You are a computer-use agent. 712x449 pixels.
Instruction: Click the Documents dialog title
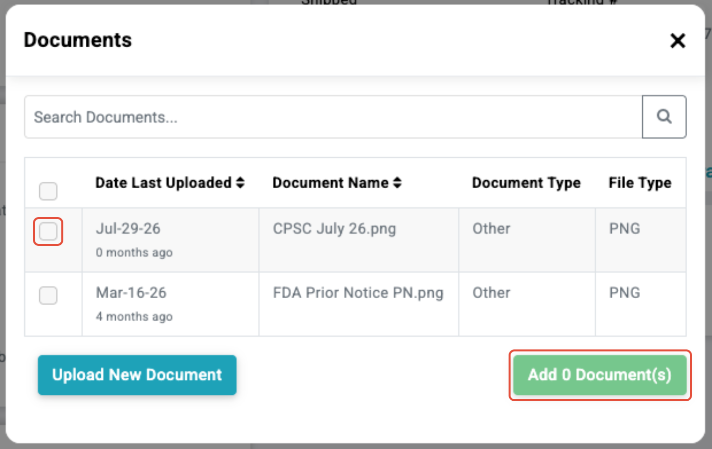point(78,40)
